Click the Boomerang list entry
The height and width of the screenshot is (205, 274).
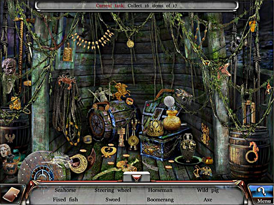point(160,200)
